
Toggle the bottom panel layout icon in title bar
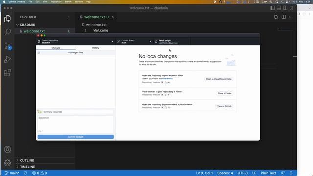279,8
